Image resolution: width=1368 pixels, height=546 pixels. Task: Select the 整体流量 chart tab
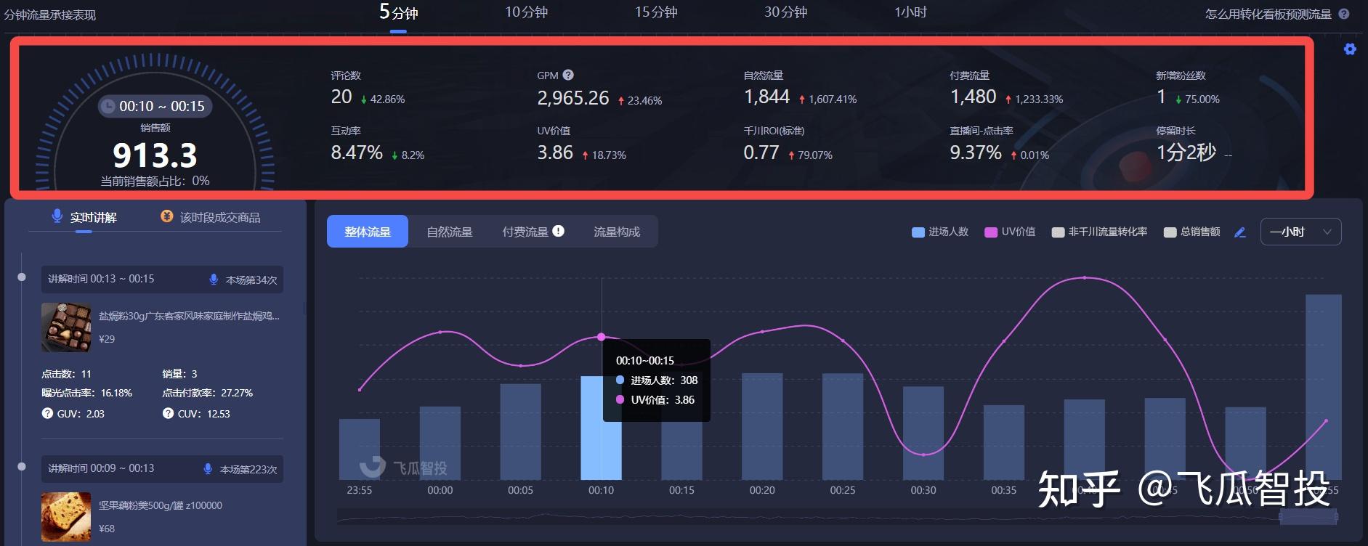[368, 232]
